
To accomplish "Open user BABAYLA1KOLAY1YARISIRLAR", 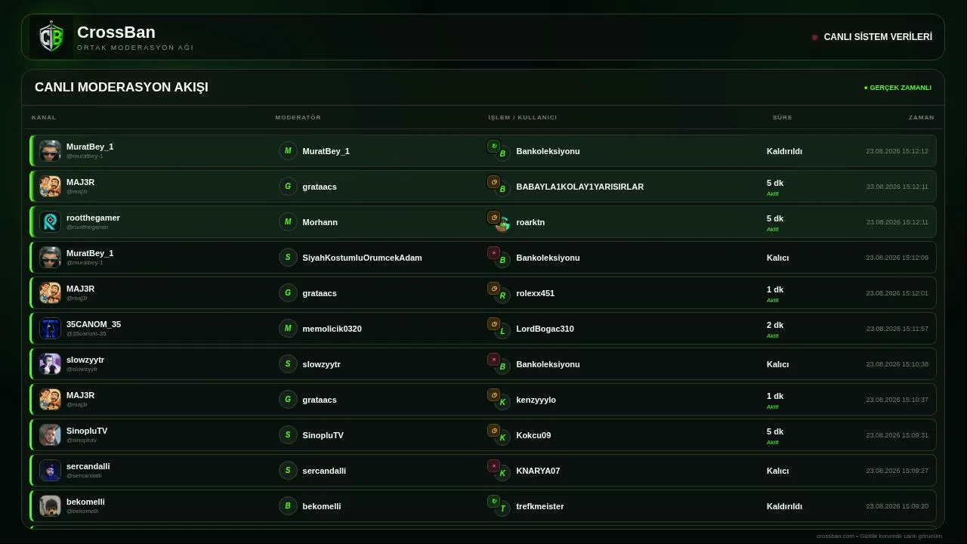I will [580, 187].
